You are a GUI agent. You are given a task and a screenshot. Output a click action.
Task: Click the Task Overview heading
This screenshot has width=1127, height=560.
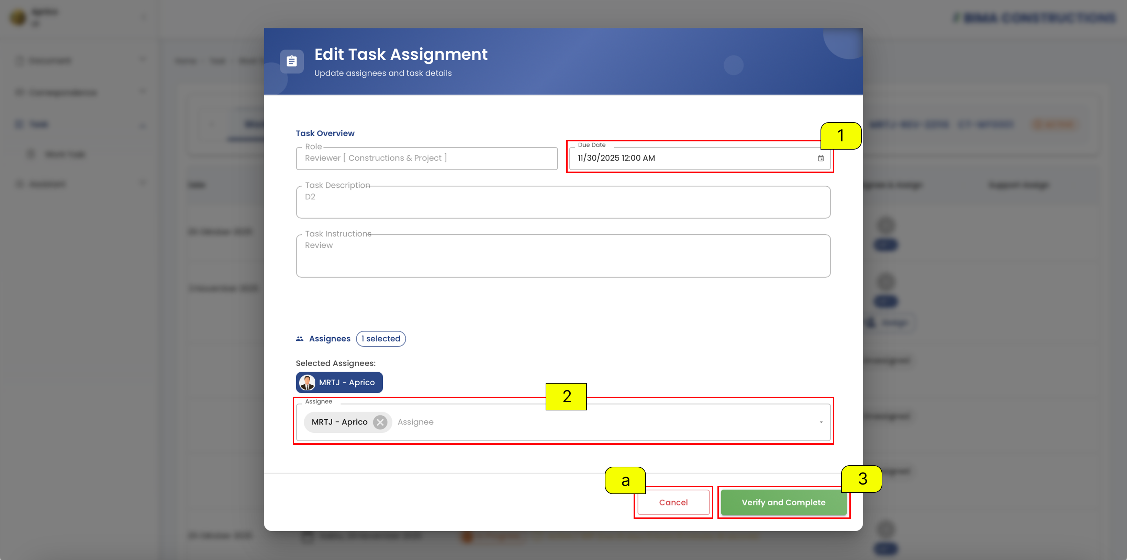pyautogui.click(x=325, y=133)
